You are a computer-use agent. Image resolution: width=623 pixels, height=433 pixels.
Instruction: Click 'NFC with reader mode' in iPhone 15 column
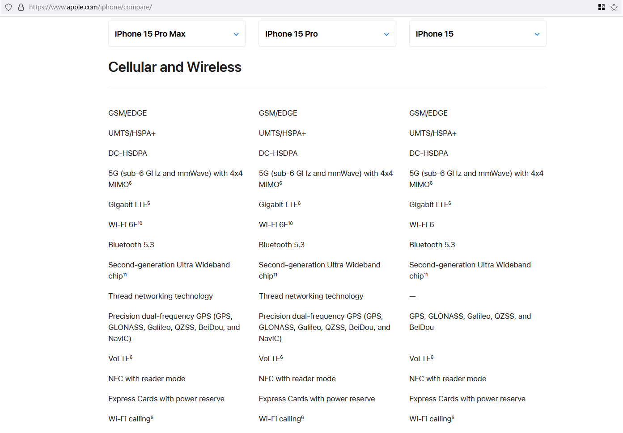tap(448, 379)
